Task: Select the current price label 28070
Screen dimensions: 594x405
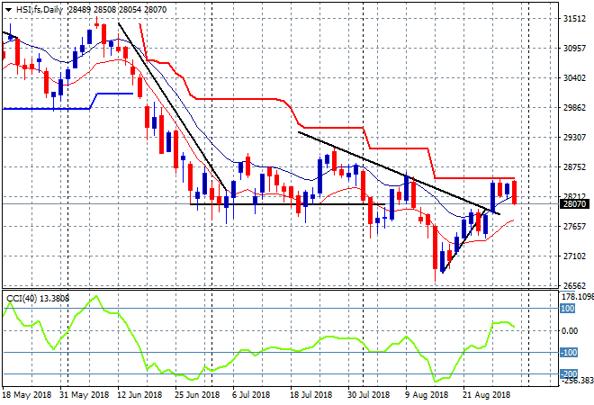Action: [x=574, y=204]
